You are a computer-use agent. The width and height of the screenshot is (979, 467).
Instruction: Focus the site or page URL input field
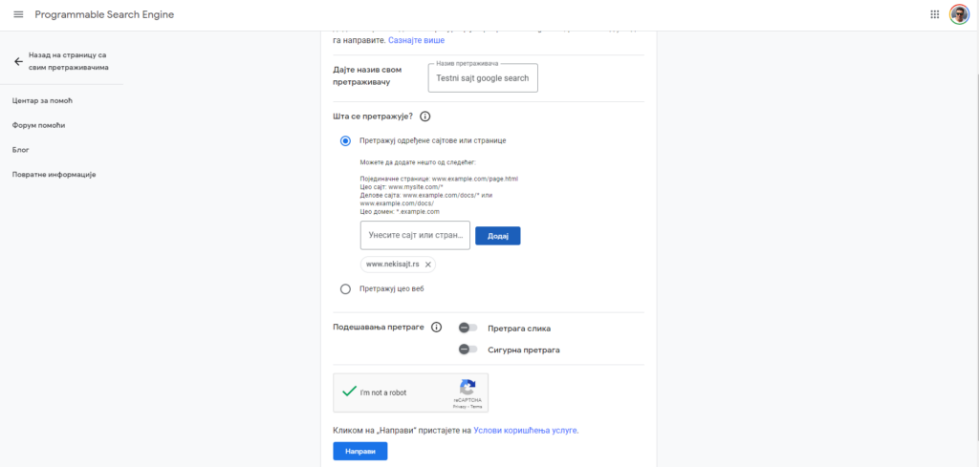point(415,236)
